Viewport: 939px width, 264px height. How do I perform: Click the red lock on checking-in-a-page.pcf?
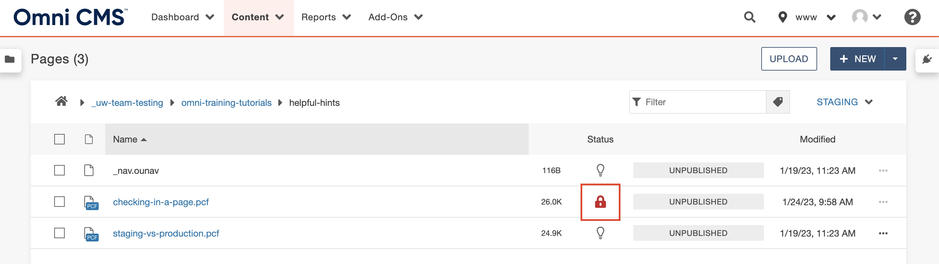coord(600,202)
